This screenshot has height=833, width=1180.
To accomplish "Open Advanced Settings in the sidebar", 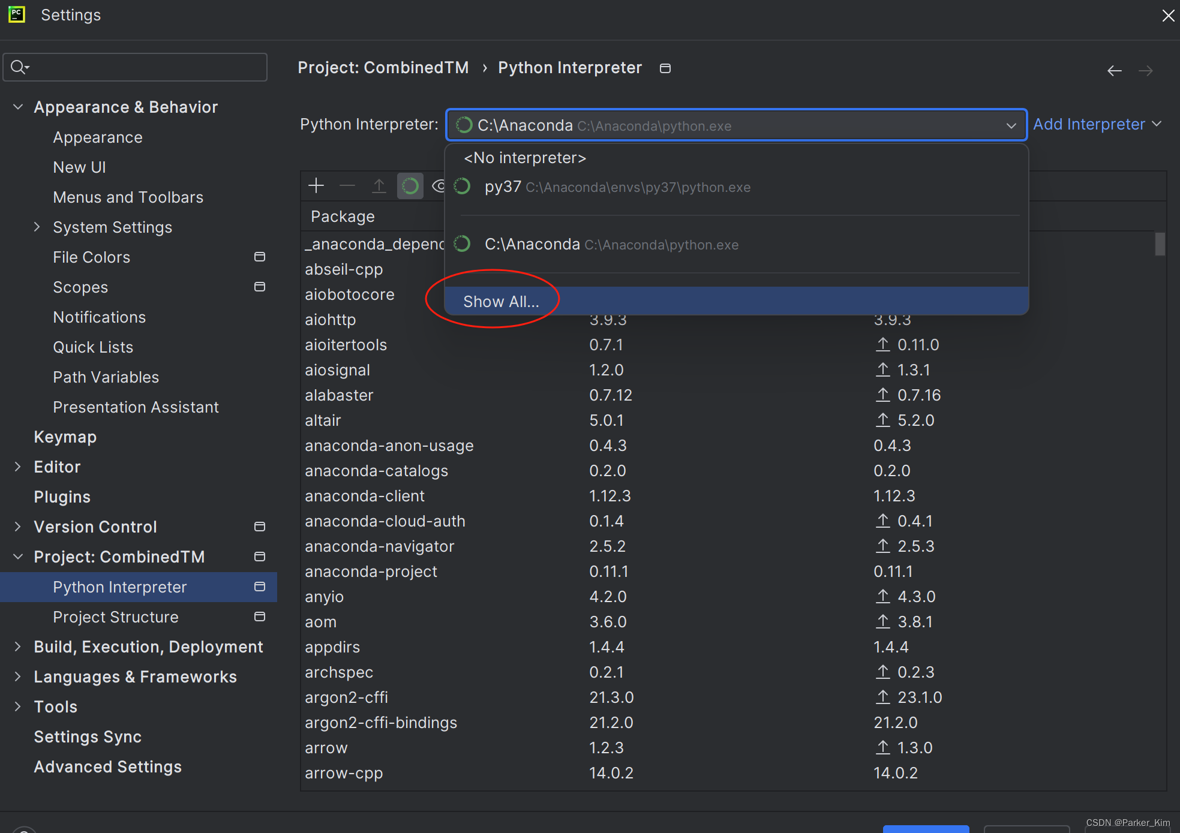I will 107,766.
